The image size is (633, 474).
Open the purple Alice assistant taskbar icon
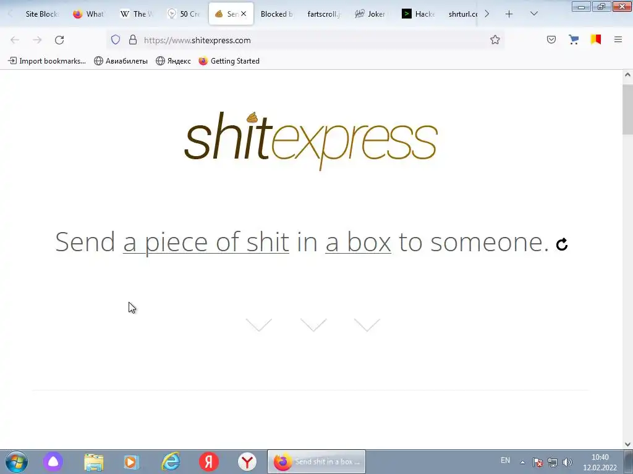[x=53, y=462]
